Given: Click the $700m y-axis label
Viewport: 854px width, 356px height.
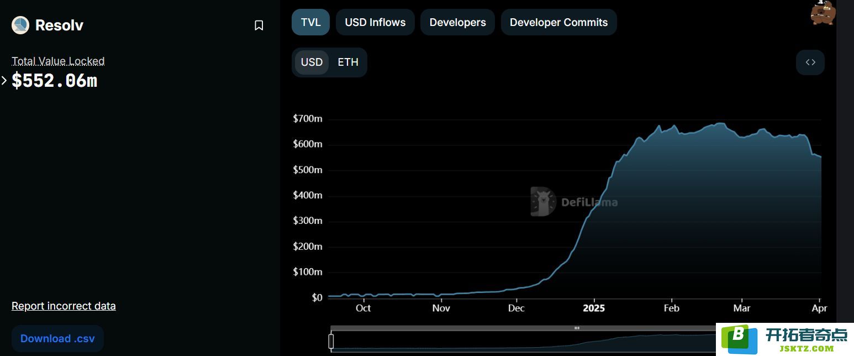Looking at the screenshot, I should point(308,119).
